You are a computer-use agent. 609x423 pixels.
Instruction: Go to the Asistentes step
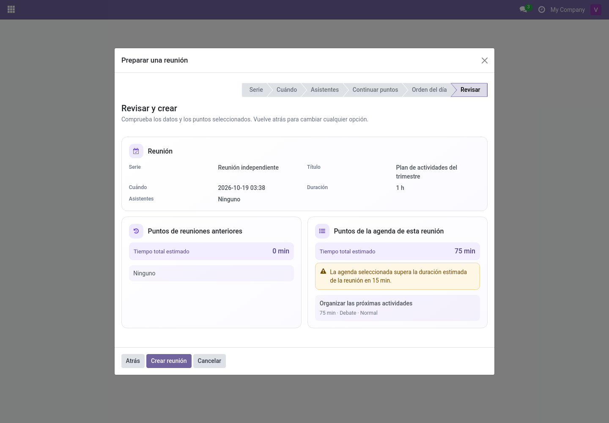pyautogui.click(x=325, y=90)
